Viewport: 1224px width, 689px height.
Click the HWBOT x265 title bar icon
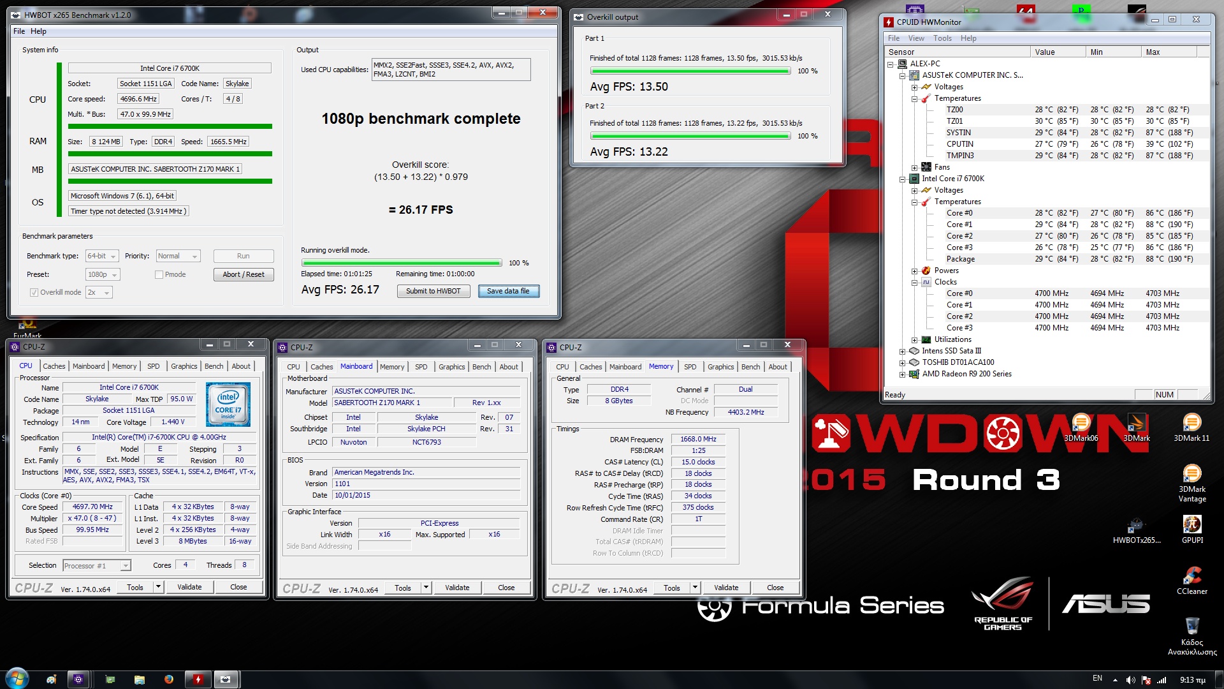16,15
